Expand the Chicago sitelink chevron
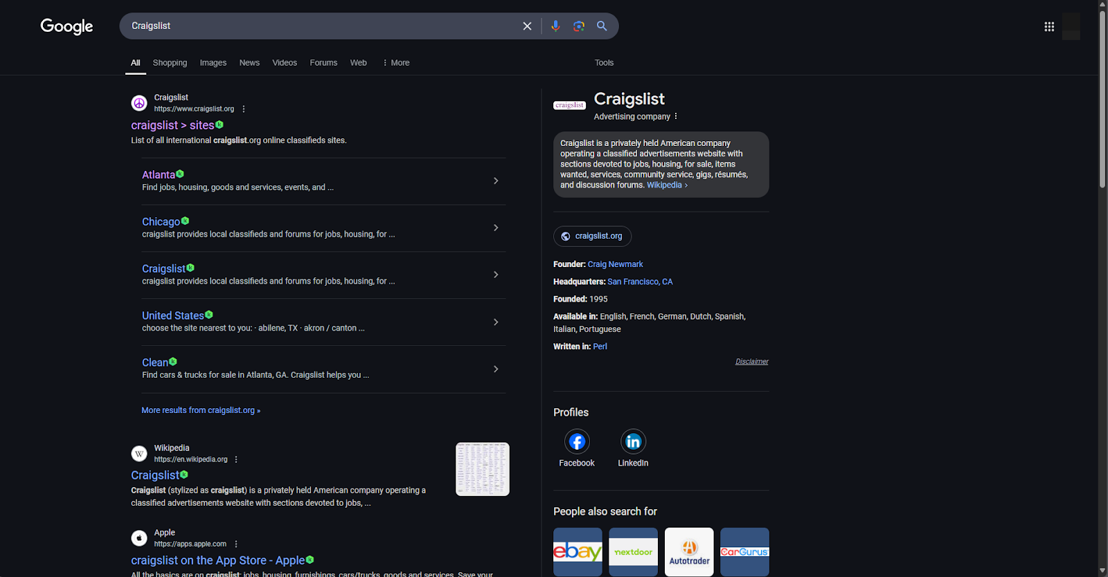This screenshot has width=1108, height=577. (495, 228)
